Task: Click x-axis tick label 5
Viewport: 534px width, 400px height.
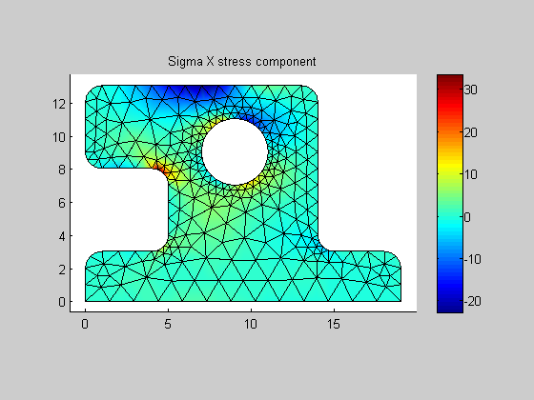Action: (168, 324)
